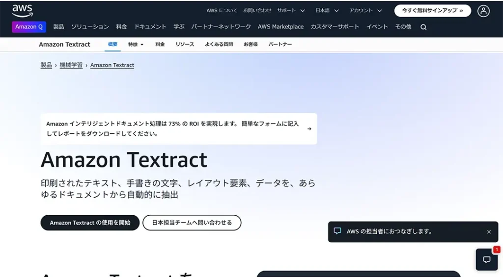Select the 料金 tab under Amazon Textract
This screenshot has height=278, width=503.
click(x=160, y=44)
